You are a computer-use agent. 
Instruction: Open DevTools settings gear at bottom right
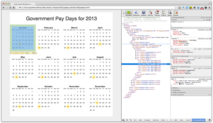coord(210,120)
